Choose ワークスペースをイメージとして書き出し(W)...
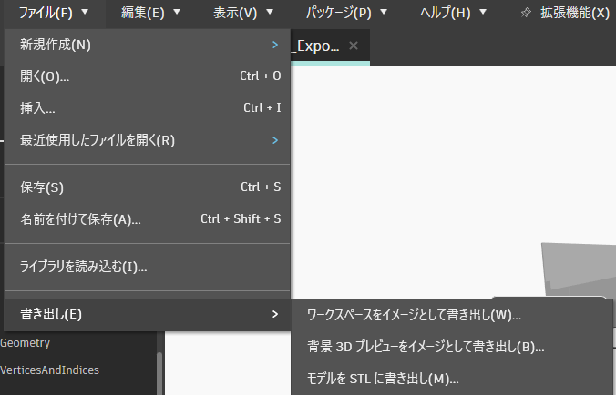Image resolution: width=616 pixels, height=395 pixels. pos(452,315)
